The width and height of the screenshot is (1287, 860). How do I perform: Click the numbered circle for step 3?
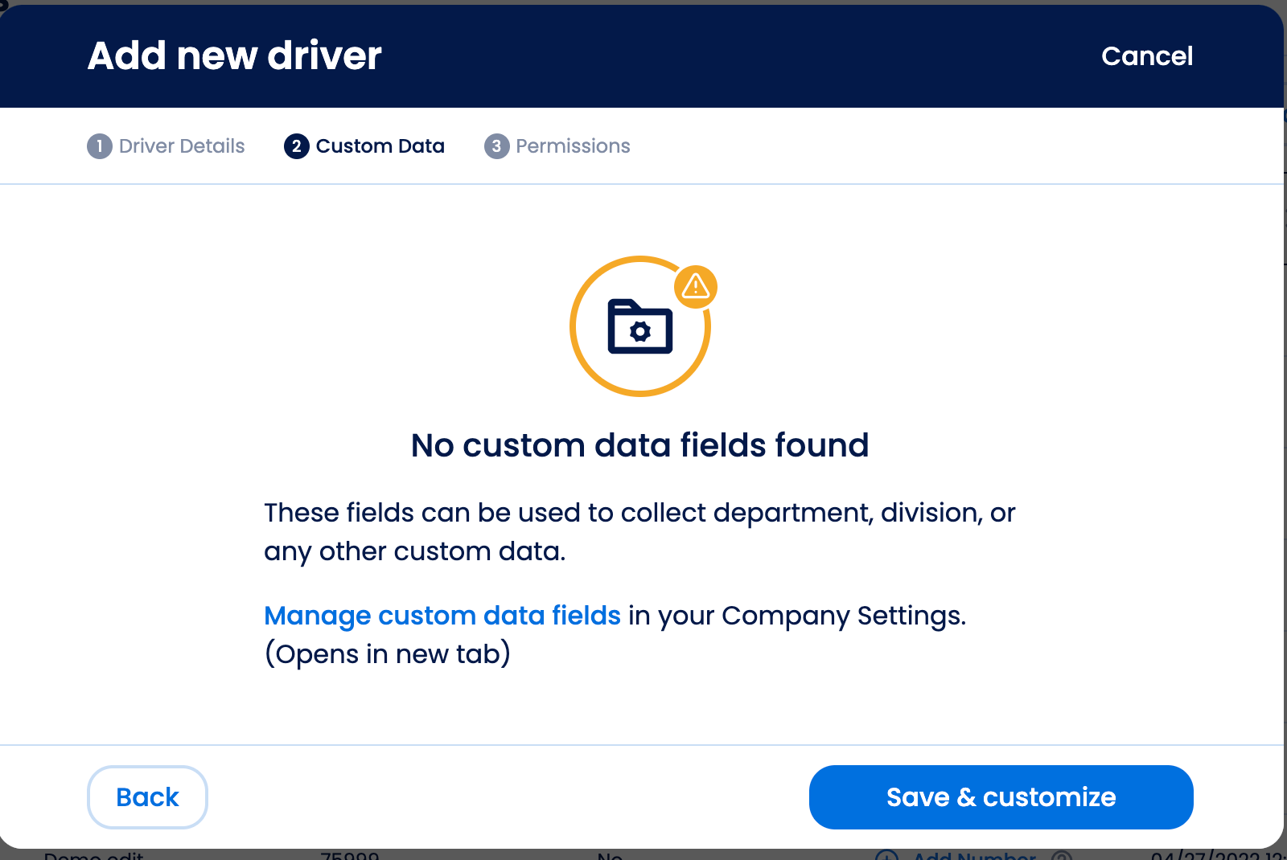tap(496, 145)
